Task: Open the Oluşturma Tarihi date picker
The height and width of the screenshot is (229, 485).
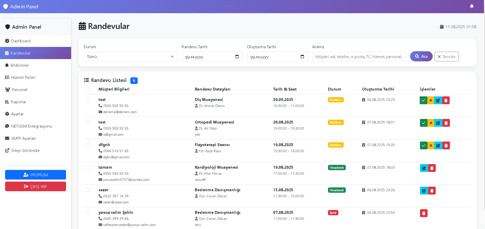Action: point(302,57)
